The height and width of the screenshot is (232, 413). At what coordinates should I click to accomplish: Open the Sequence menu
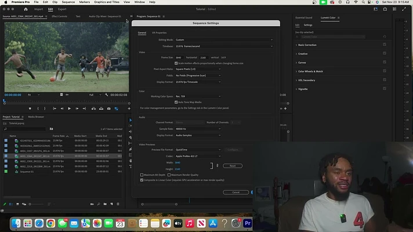[x=68, y=2]
